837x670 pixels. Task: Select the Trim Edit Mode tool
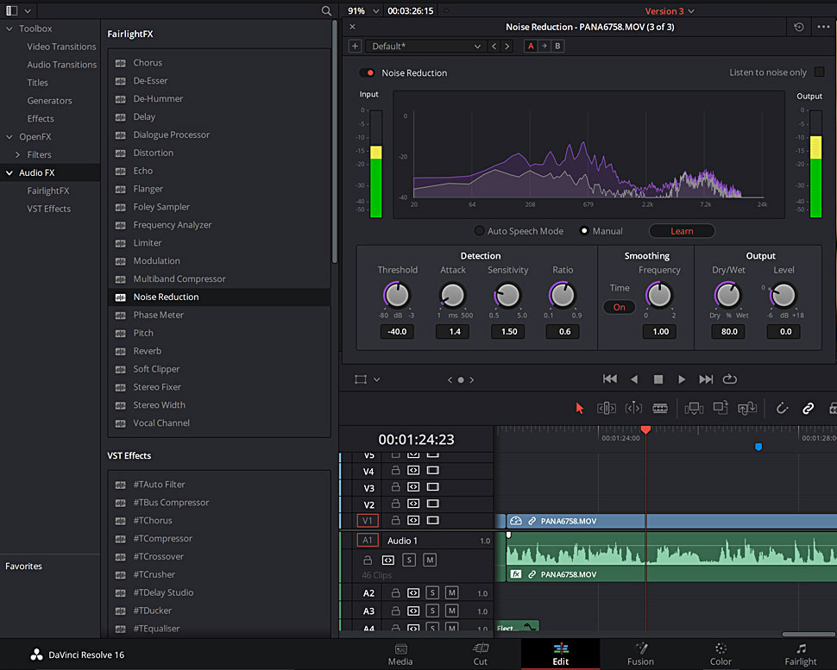coord(607,408)
